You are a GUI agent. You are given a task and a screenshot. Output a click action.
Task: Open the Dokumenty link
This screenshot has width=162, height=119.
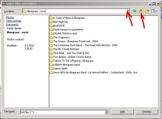pos(12,25)
